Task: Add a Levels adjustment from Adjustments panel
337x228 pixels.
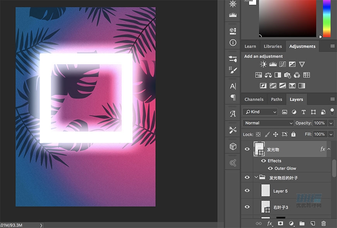Action: (x=273, y=64)
